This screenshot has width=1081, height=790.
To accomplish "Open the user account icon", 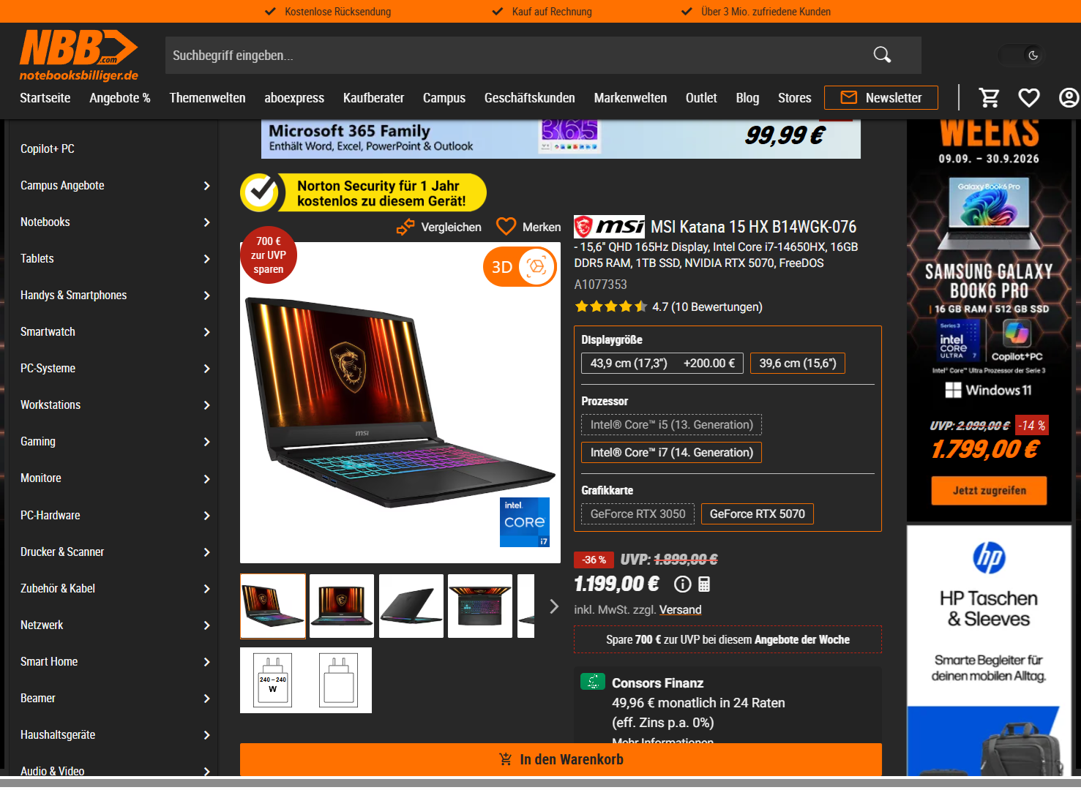I will click(1069, 97).
